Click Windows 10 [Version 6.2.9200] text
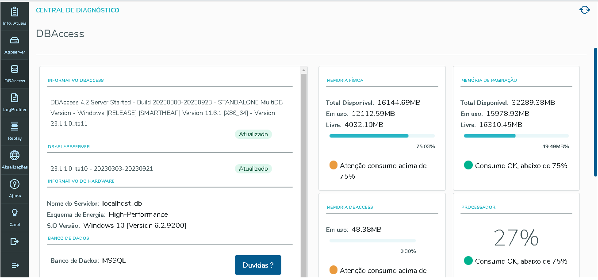Screen dimensions: 598x280 (x=135, y=226)
